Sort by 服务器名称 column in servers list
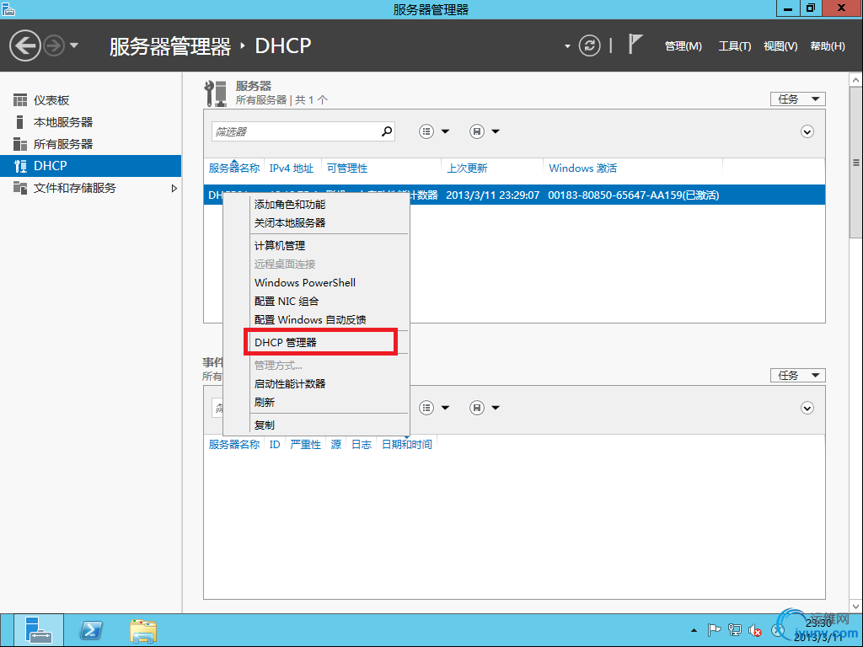This screenshot has height=647, width=863. (x=234, y=168)
